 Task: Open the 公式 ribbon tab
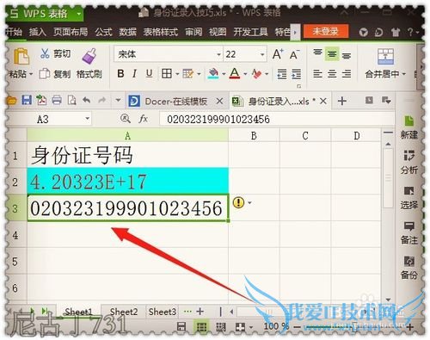point(103,32)
